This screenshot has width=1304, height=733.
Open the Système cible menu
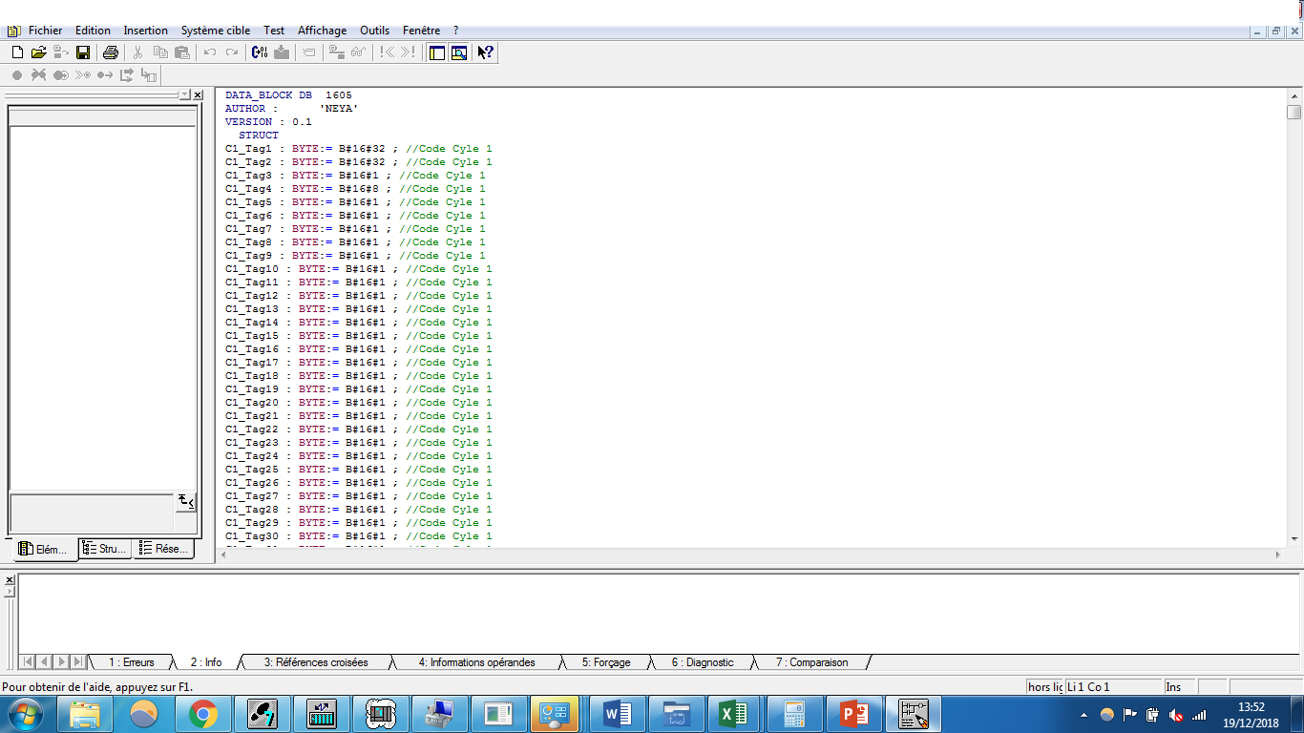(216, 31)
